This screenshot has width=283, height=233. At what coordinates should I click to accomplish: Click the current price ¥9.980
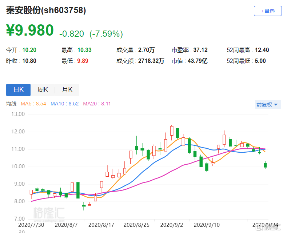pos(30,30)
